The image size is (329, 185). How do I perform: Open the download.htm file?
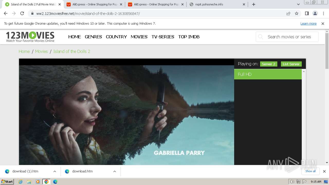point(82,171)
